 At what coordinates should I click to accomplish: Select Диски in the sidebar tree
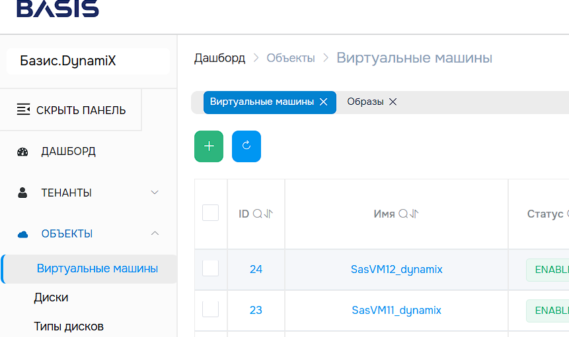click(51, 297)
